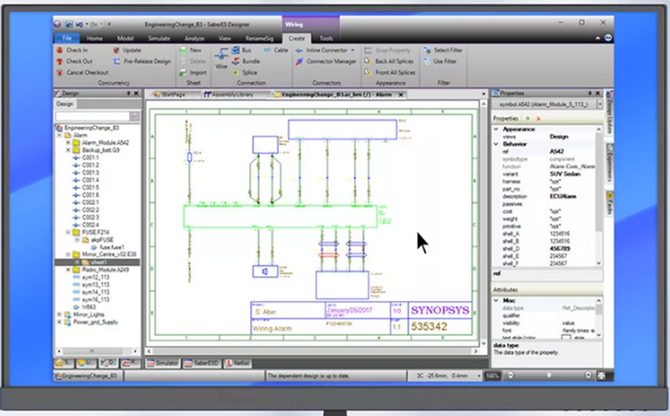
Task: Click the Back All Splices icon
Action: pos(368,61)
